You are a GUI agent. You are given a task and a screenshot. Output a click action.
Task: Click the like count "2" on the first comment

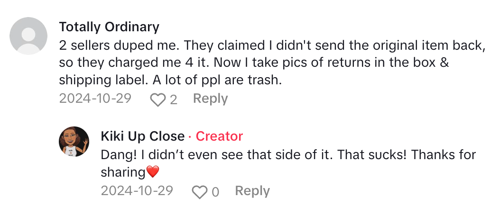(174, 99)
